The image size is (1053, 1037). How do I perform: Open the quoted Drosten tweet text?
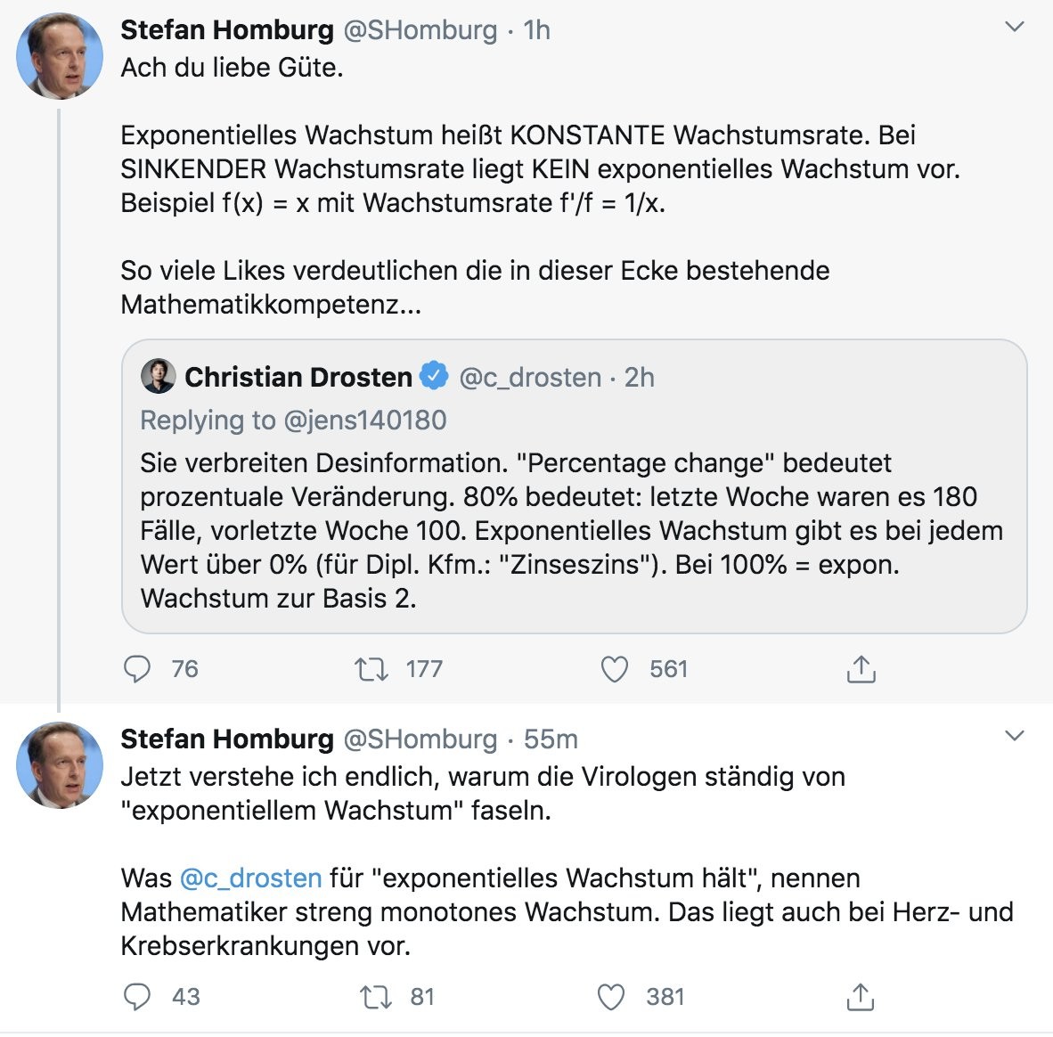click(x=570, y=530)
